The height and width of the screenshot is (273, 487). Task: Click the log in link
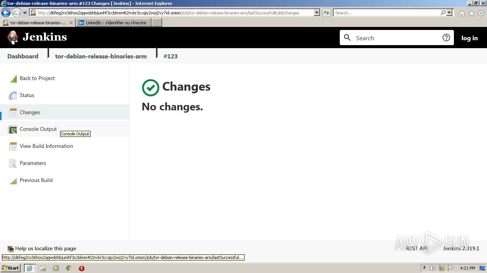tap(469, 38)
